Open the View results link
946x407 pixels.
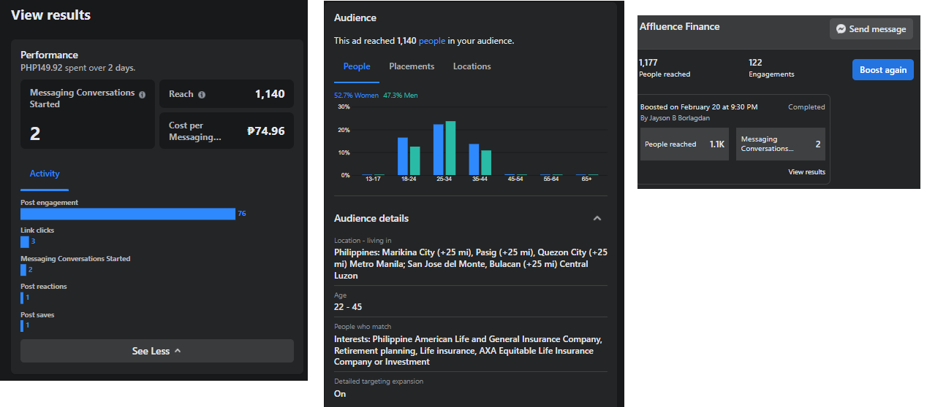806,172
